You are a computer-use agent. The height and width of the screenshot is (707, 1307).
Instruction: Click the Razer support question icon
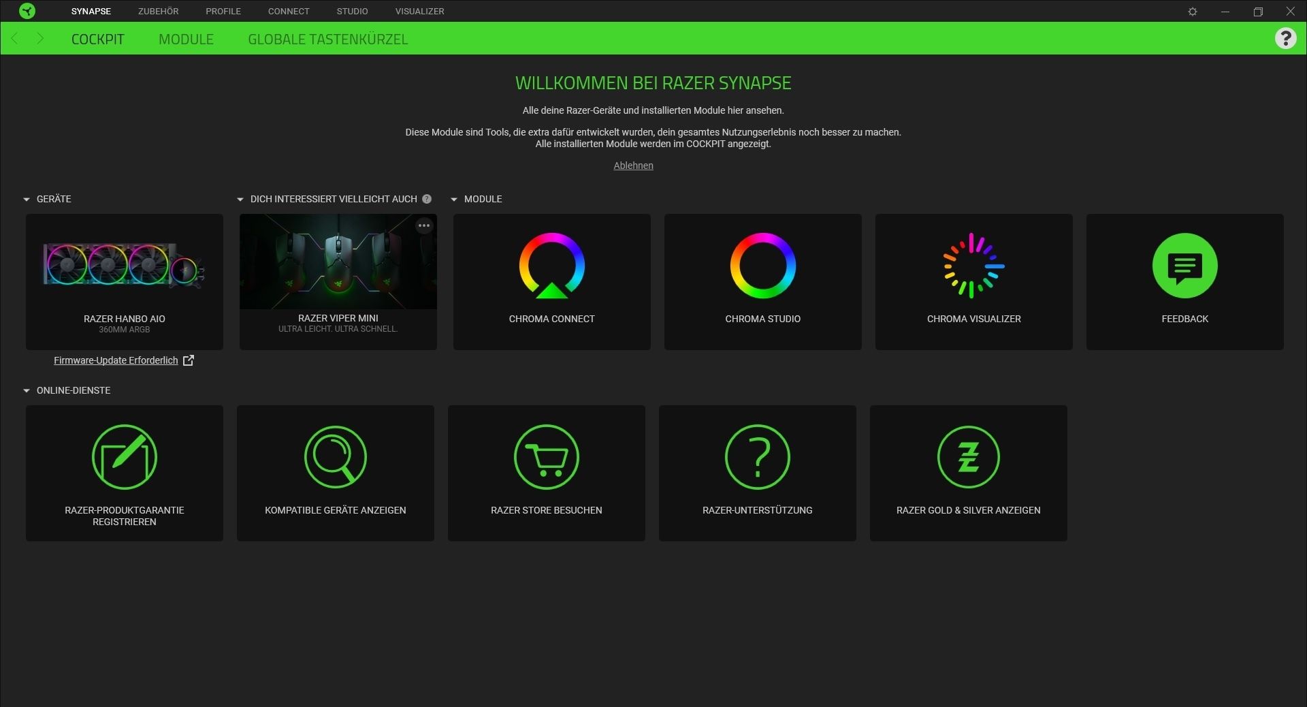[758, 457]
